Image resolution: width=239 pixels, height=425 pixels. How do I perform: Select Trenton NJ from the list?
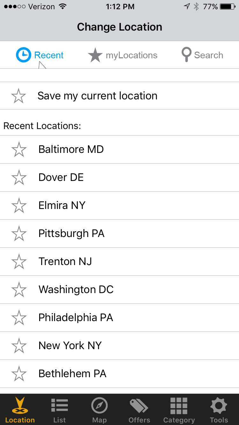click(x=65, y=262)
